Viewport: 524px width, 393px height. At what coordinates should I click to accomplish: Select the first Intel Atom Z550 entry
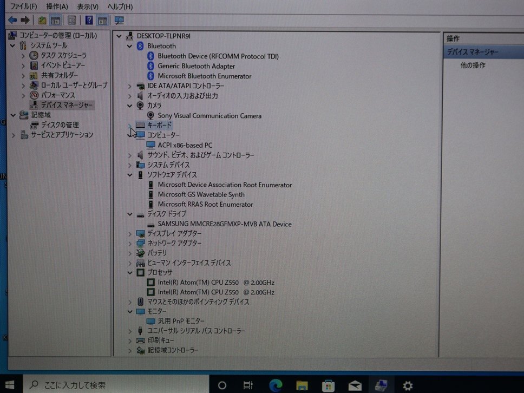(216, 283)
